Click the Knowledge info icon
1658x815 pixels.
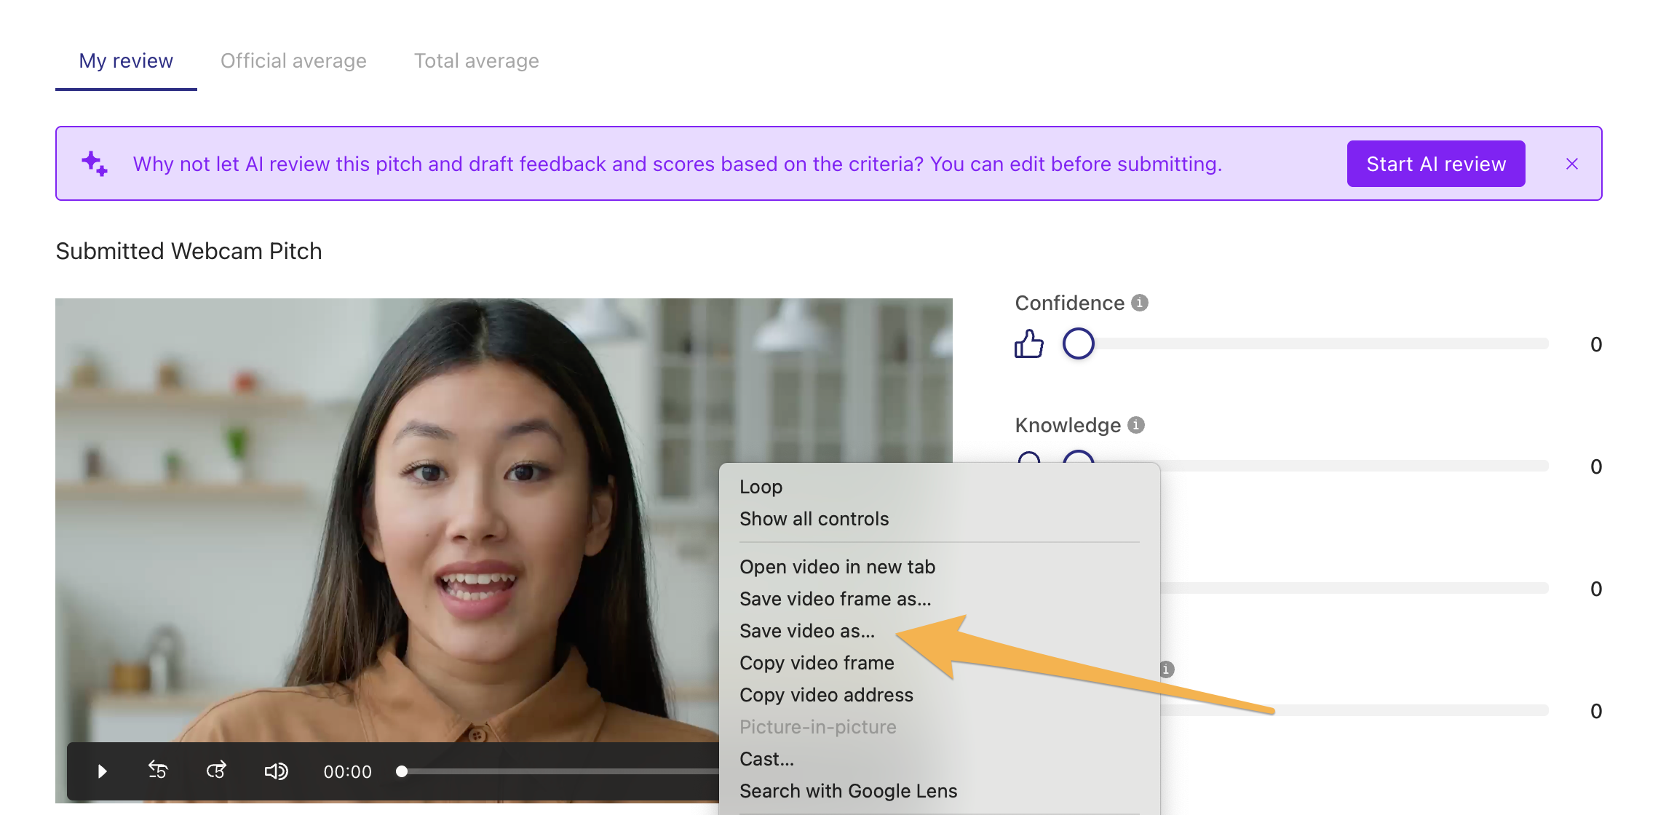coord(1136,425)
